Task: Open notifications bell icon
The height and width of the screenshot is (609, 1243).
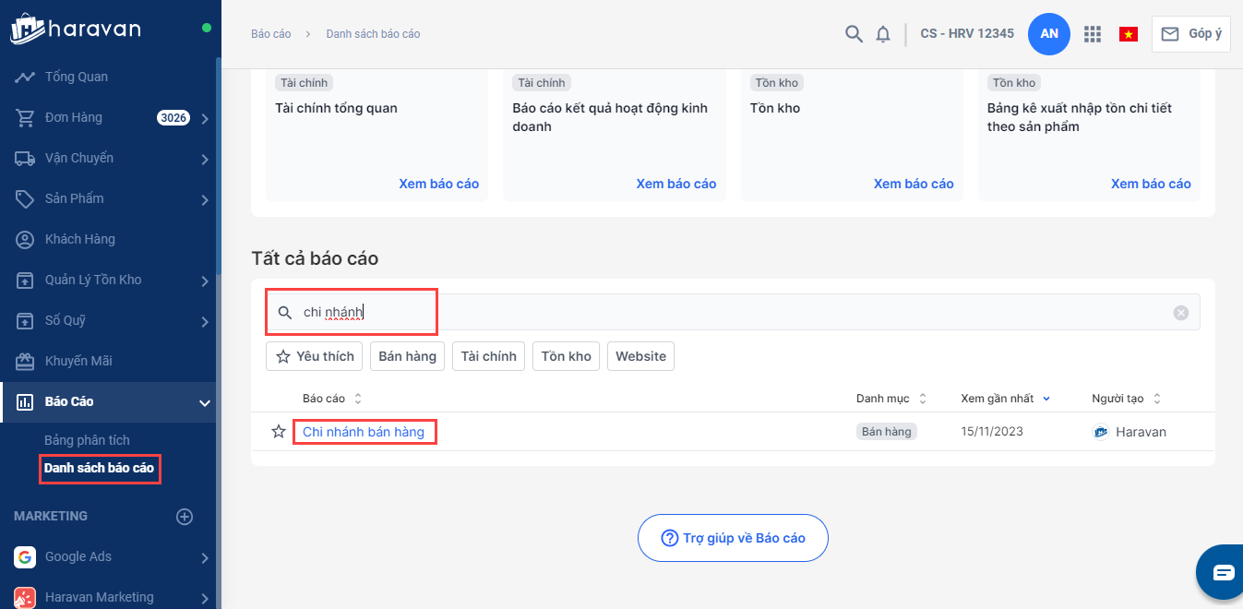Action: [883, 34]
